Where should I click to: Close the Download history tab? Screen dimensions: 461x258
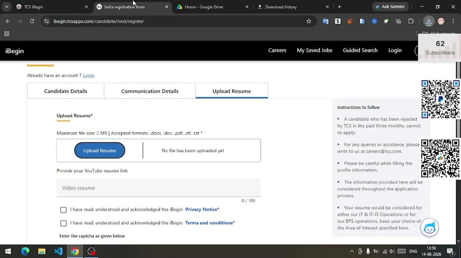tap(327, 7)
